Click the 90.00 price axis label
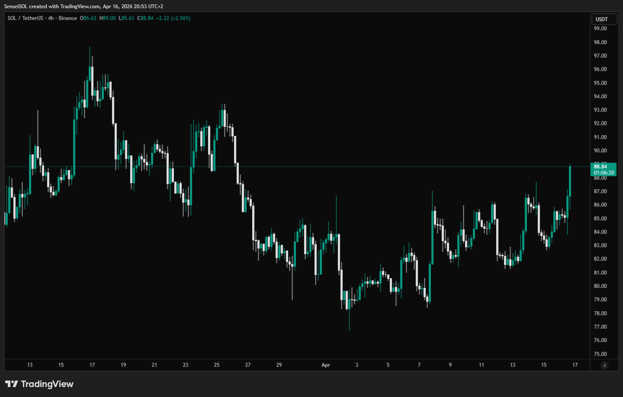623x397 pixels. coord(601,150)
